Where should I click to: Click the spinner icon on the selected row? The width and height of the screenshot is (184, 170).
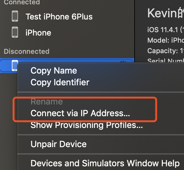tap(123, 62)
